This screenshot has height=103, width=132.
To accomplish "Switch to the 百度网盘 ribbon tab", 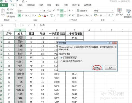I will (88, 5).
